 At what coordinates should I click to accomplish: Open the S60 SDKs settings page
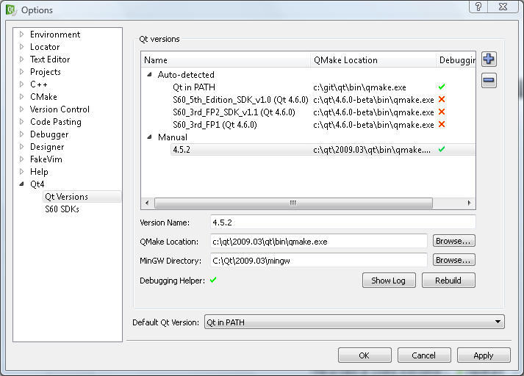62,209
